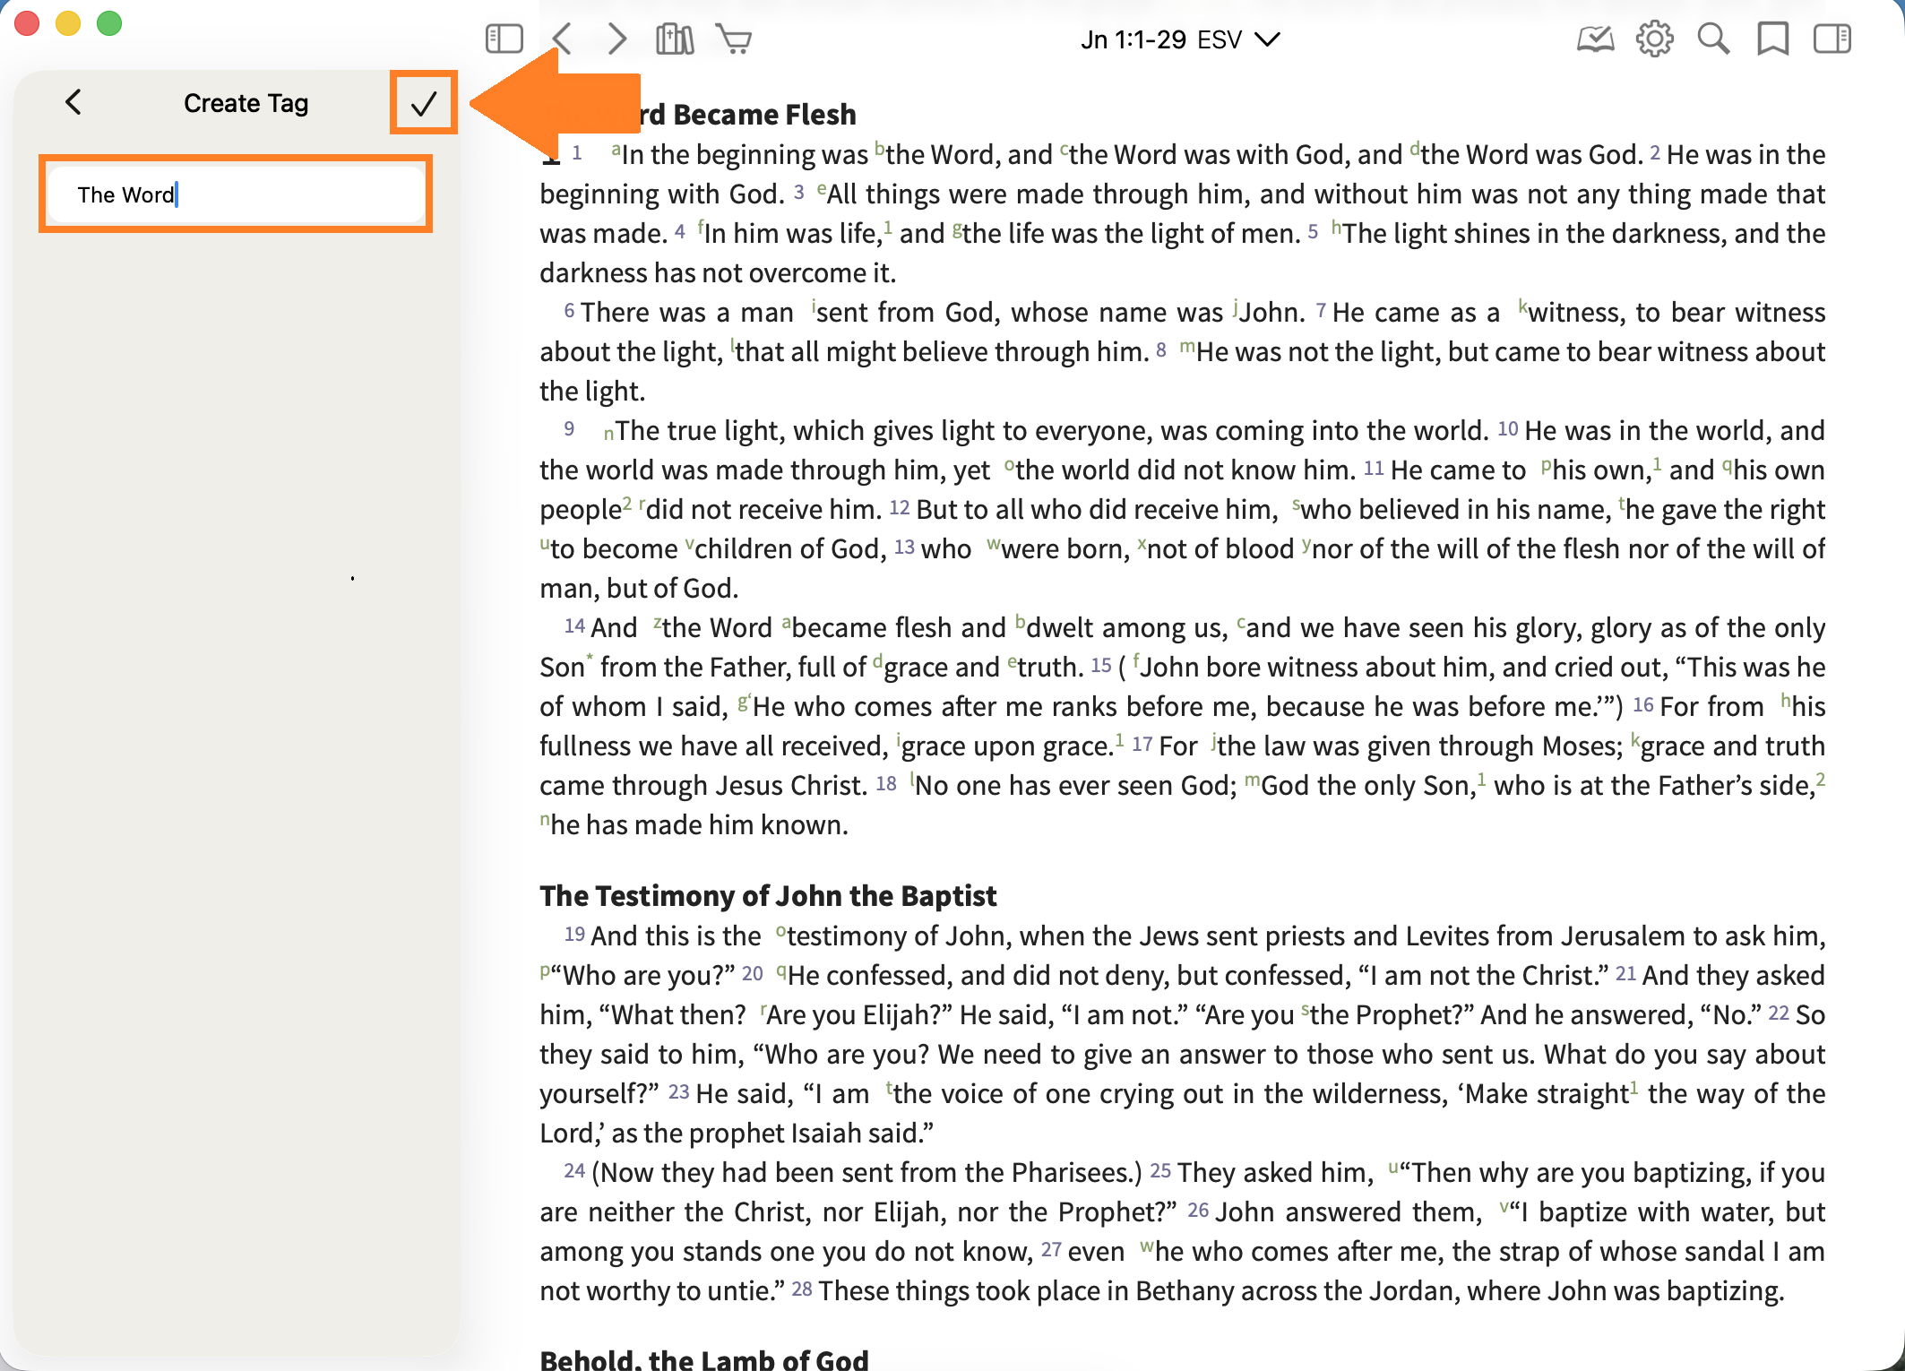Click verse number 16 before For from
The image size is (1905, 1371).
[1643, 705]
